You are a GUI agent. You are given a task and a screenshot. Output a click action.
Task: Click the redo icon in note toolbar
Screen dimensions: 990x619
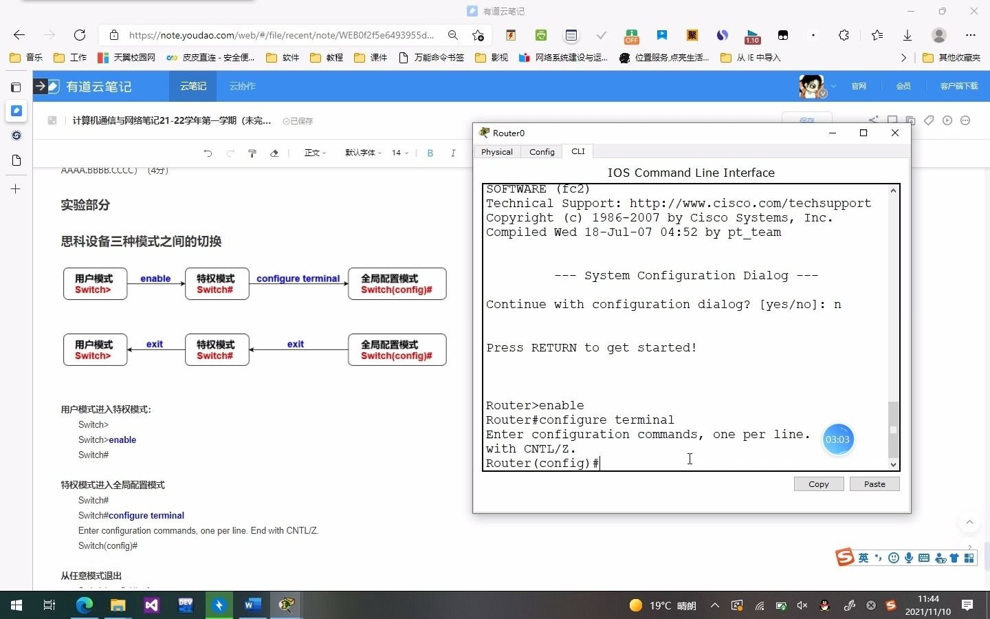tap(230, 153)
